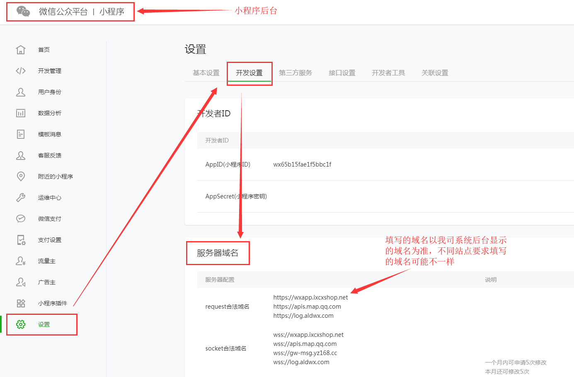Click the 说明 column header
Screen dimensions: 574x377
[491, 280]
